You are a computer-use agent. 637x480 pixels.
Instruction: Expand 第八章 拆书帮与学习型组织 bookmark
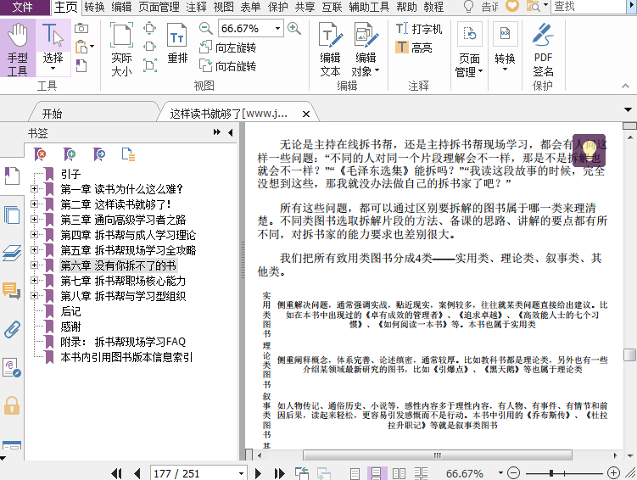click(35, 295)
